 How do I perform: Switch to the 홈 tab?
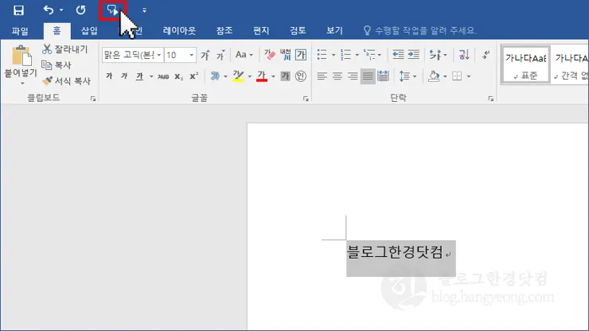point(57,31)
